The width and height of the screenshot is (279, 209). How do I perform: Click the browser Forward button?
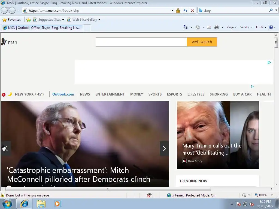[x=12, y=11]
